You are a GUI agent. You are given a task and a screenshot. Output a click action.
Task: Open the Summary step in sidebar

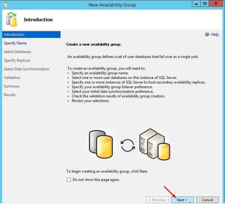point(12,86)
